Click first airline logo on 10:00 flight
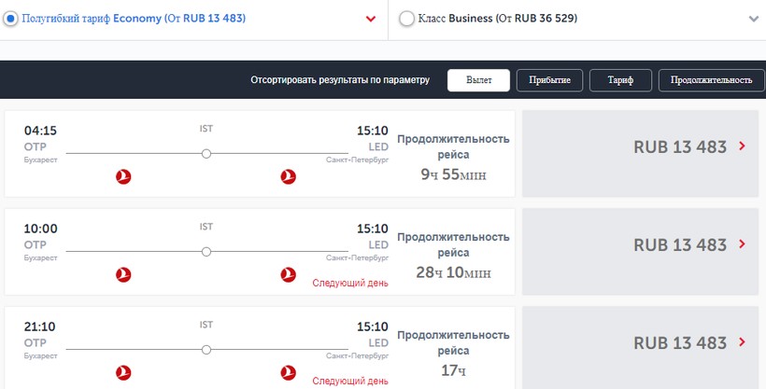Image resolution: width=766 pixels, height=389 pixels. pos(122,274)
